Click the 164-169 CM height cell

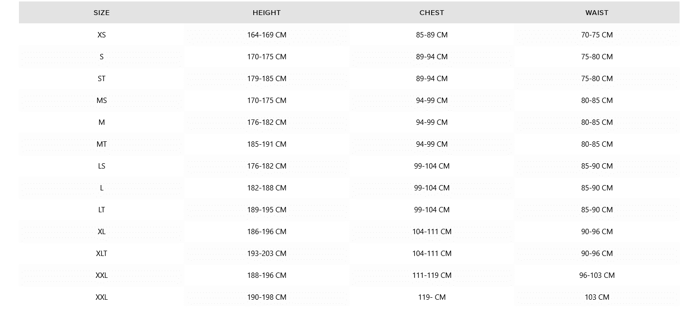click(266, 35)
